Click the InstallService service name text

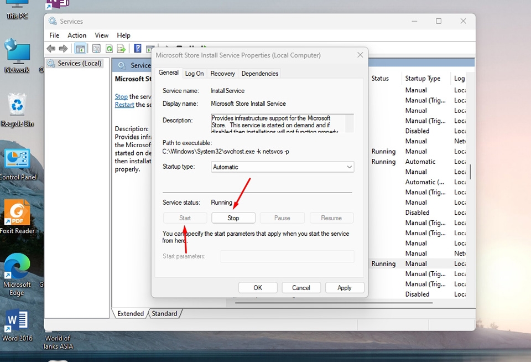227,91
